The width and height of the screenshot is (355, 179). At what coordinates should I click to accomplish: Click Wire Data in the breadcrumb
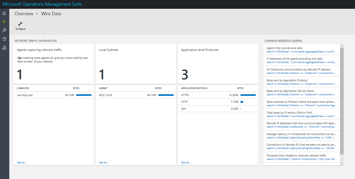[51, 14]
